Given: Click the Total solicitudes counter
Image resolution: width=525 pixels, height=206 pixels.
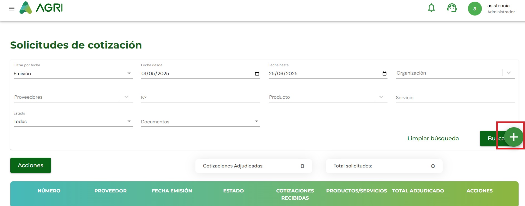Looking at the screenshot, I should coord(384,166).
